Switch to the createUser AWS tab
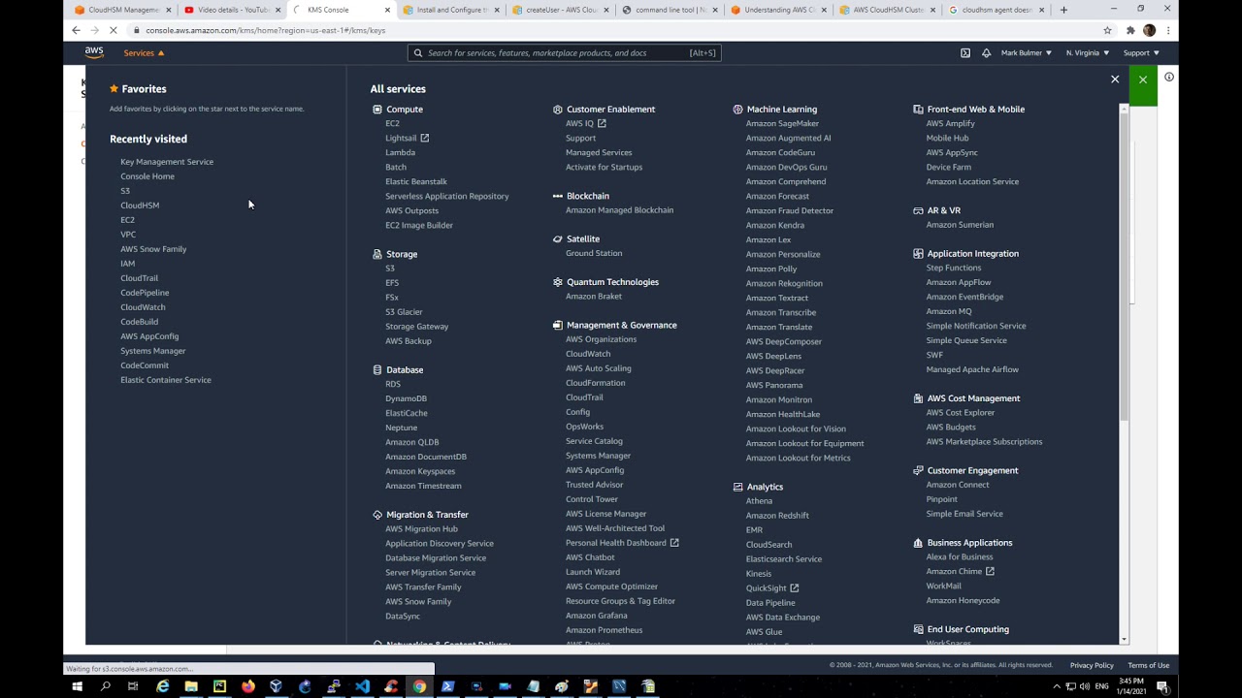The width and height of the screenshot is (1242, 698). pyautogui.click(x=561, y=10)
